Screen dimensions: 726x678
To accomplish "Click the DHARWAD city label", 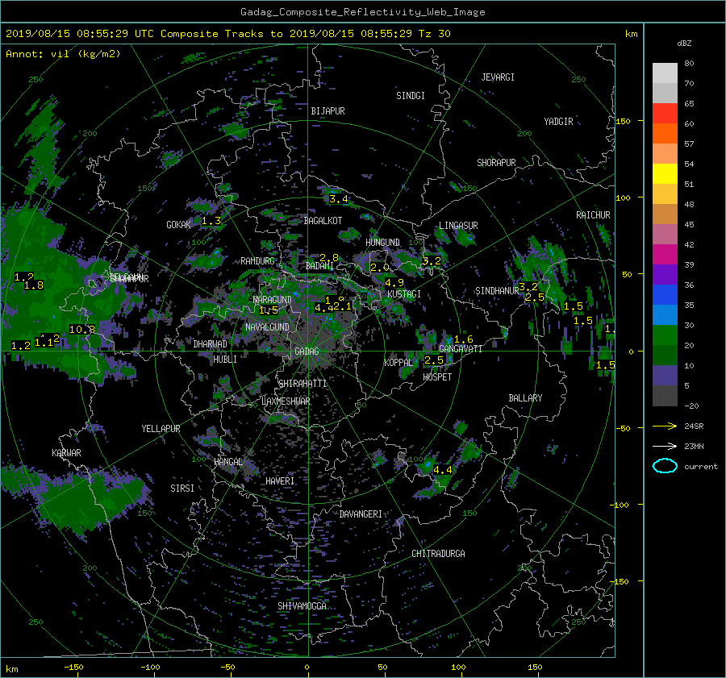I will pos(210,344).
